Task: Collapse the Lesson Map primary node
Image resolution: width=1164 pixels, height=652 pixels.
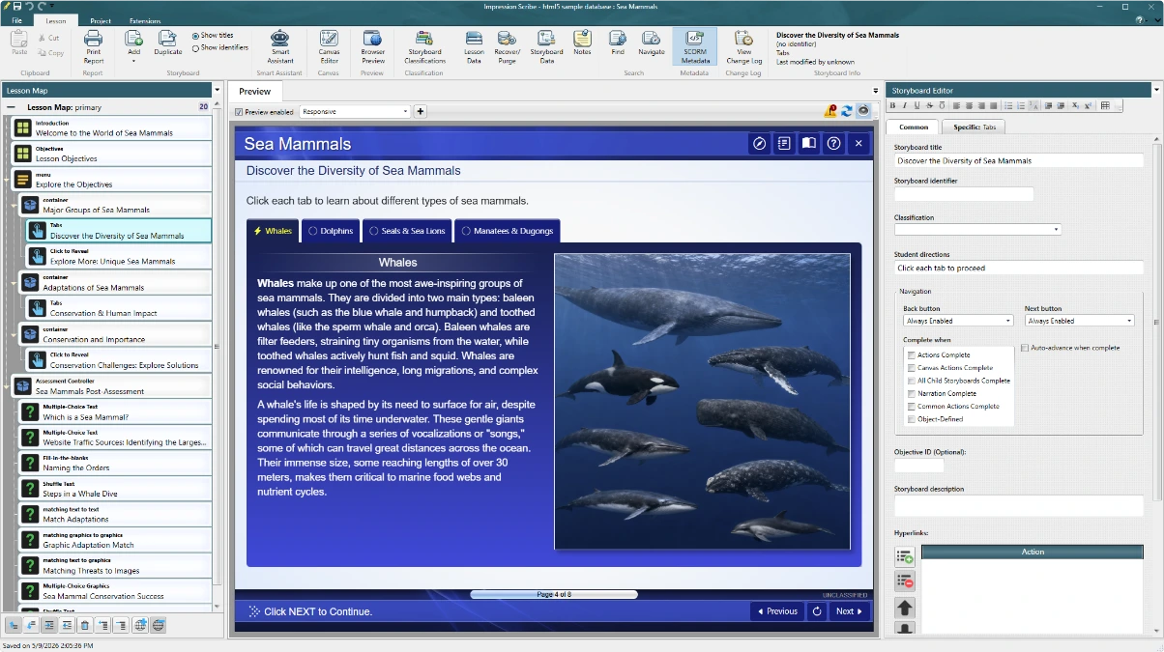Action: 11,107
